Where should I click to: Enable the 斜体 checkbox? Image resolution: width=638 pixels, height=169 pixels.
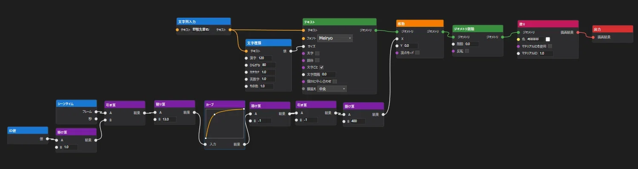click(317, 60)
